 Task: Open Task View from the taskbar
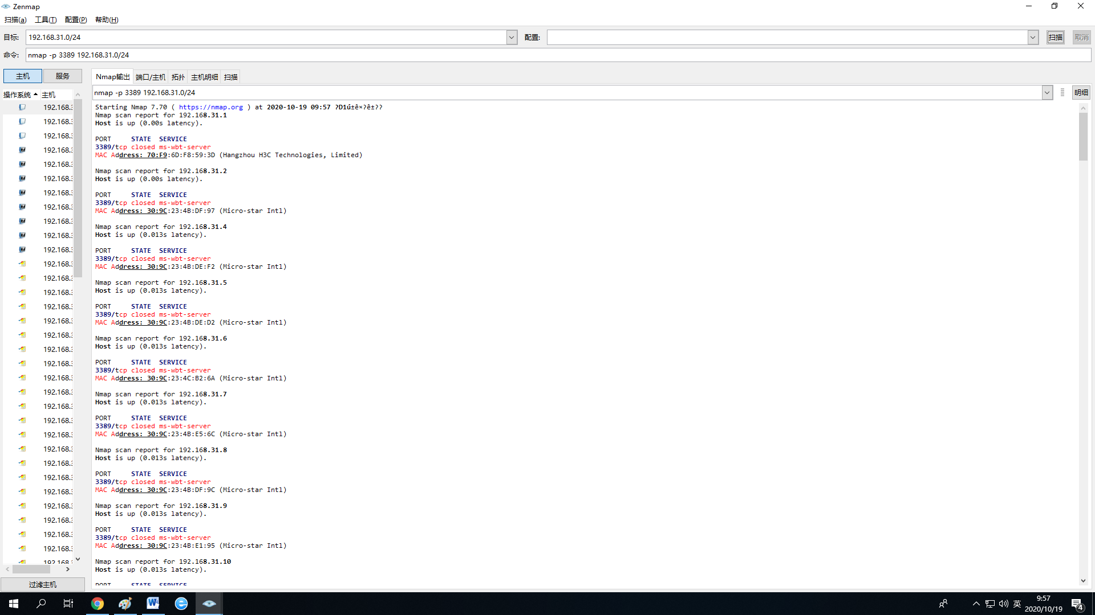point(68,604)
